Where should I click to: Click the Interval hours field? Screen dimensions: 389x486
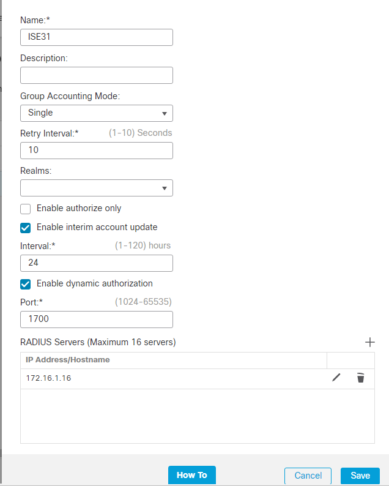(97, 263)
